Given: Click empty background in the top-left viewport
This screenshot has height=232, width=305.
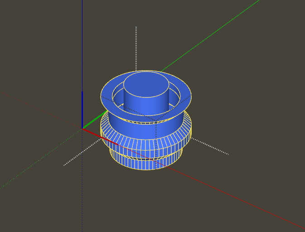Looking at the screenshot, I should click(x=32, y=36).
